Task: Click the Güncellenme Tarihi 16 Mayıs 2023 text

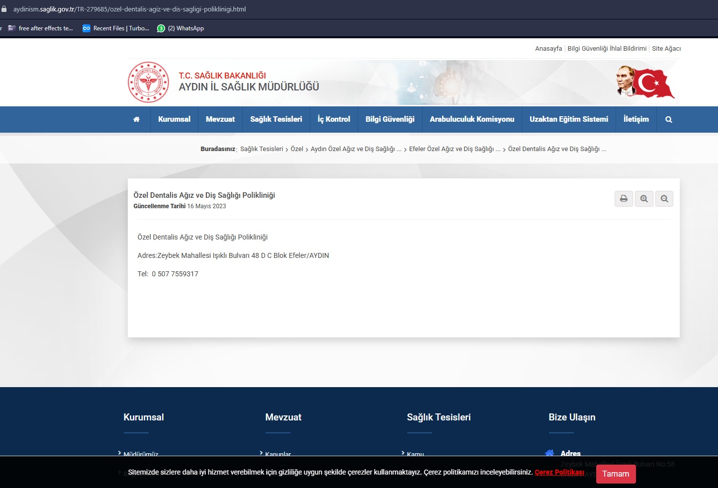Action: 179,206
